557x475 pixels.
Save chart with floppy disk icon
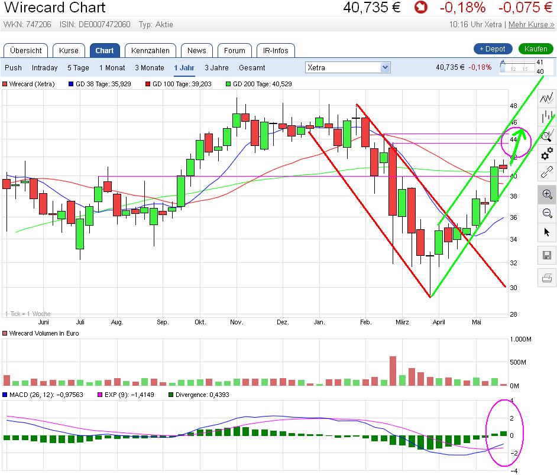click(x=547, y=255)
